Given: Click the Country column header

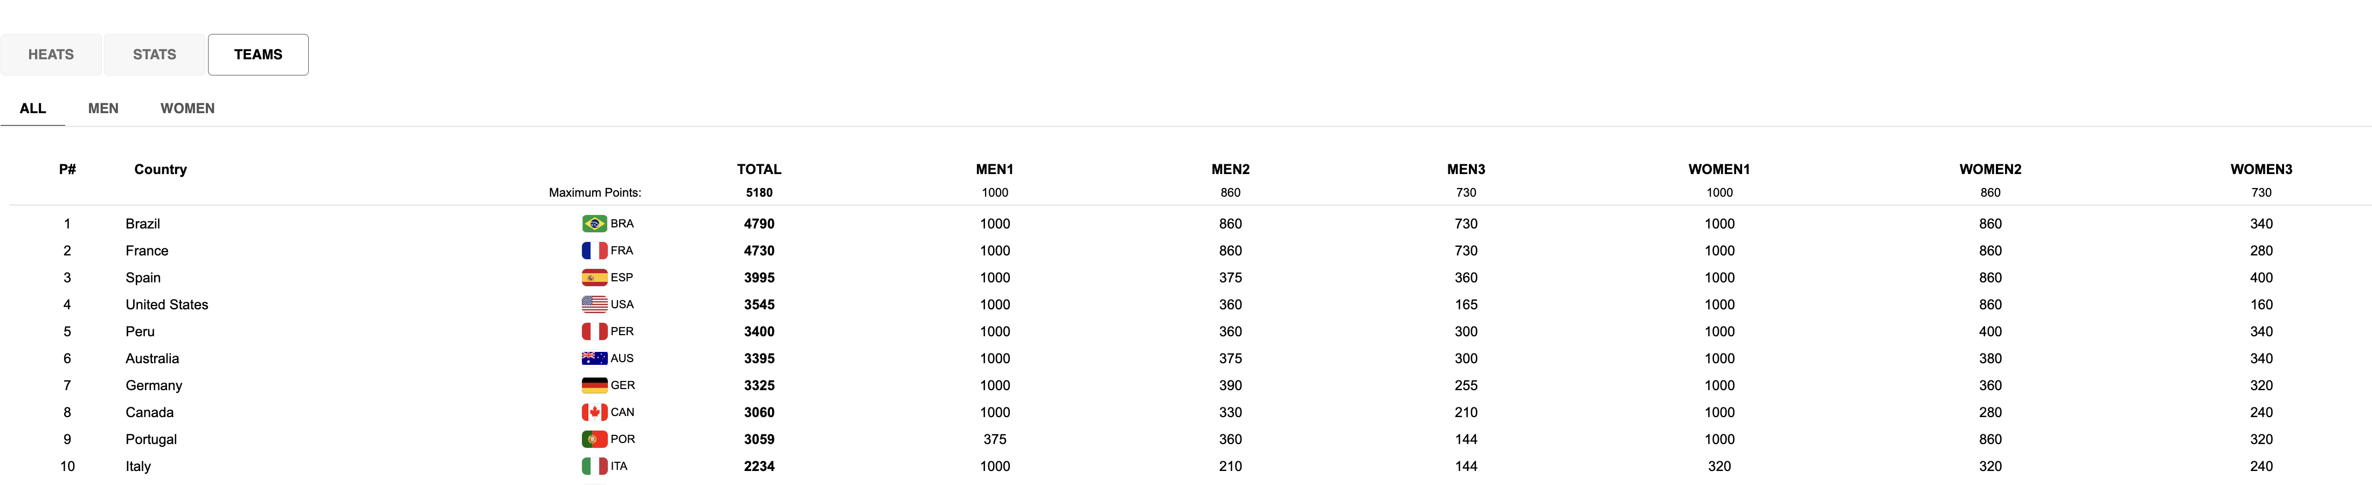Looking at the screenshot, I should [x=160, y=169].
